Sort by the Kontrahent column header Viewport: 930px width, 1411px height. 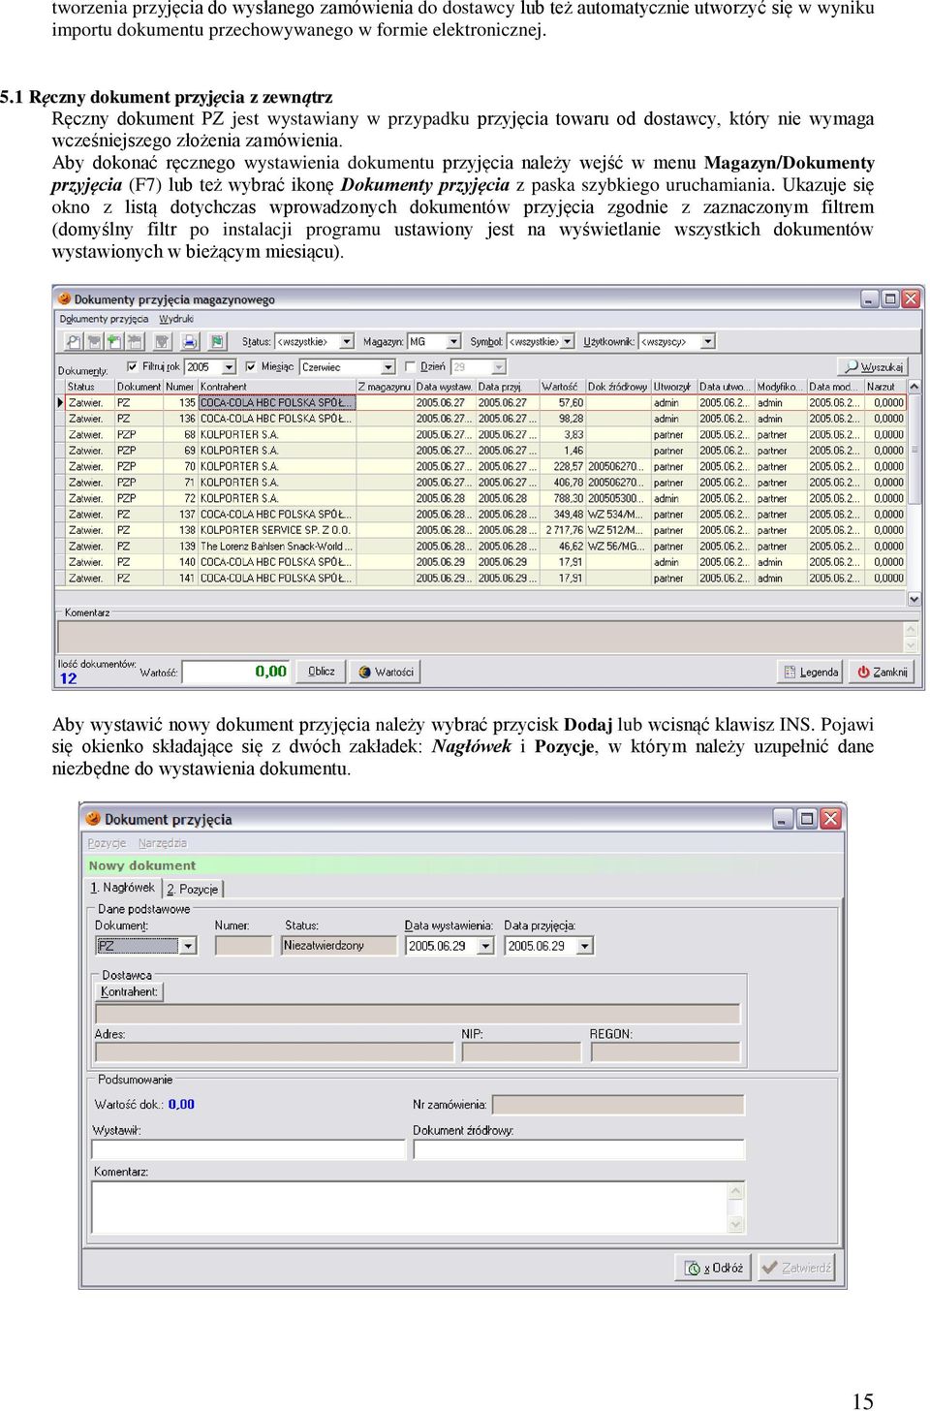(x=276, y=387)
